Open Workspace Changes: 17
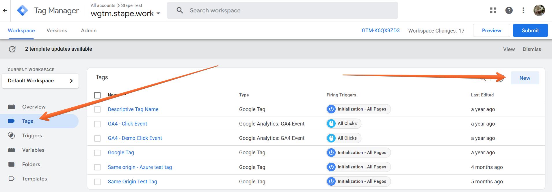552x192 pixels. click(x=436, y=31)
